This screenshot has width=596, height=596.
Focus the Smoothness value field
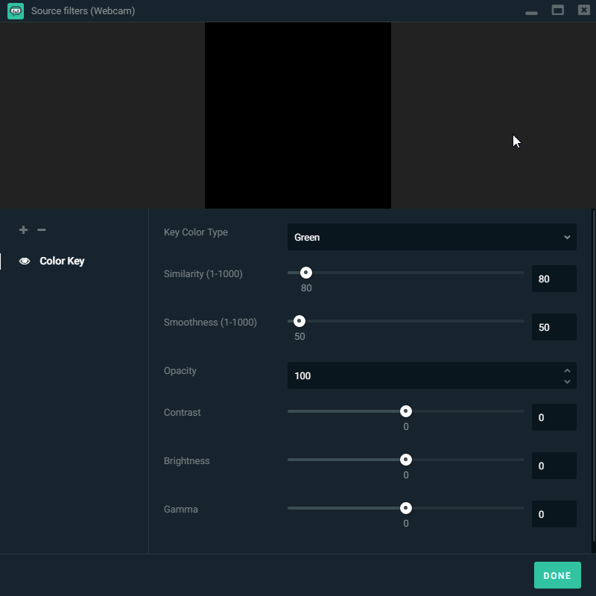(x=554, y=327)
